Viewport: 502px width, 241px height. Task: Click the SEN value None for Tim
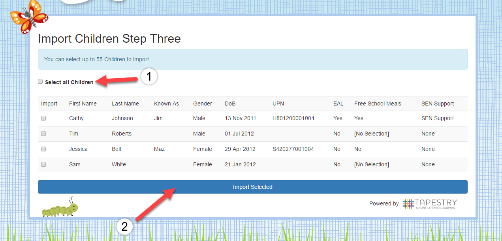point(428,134)
